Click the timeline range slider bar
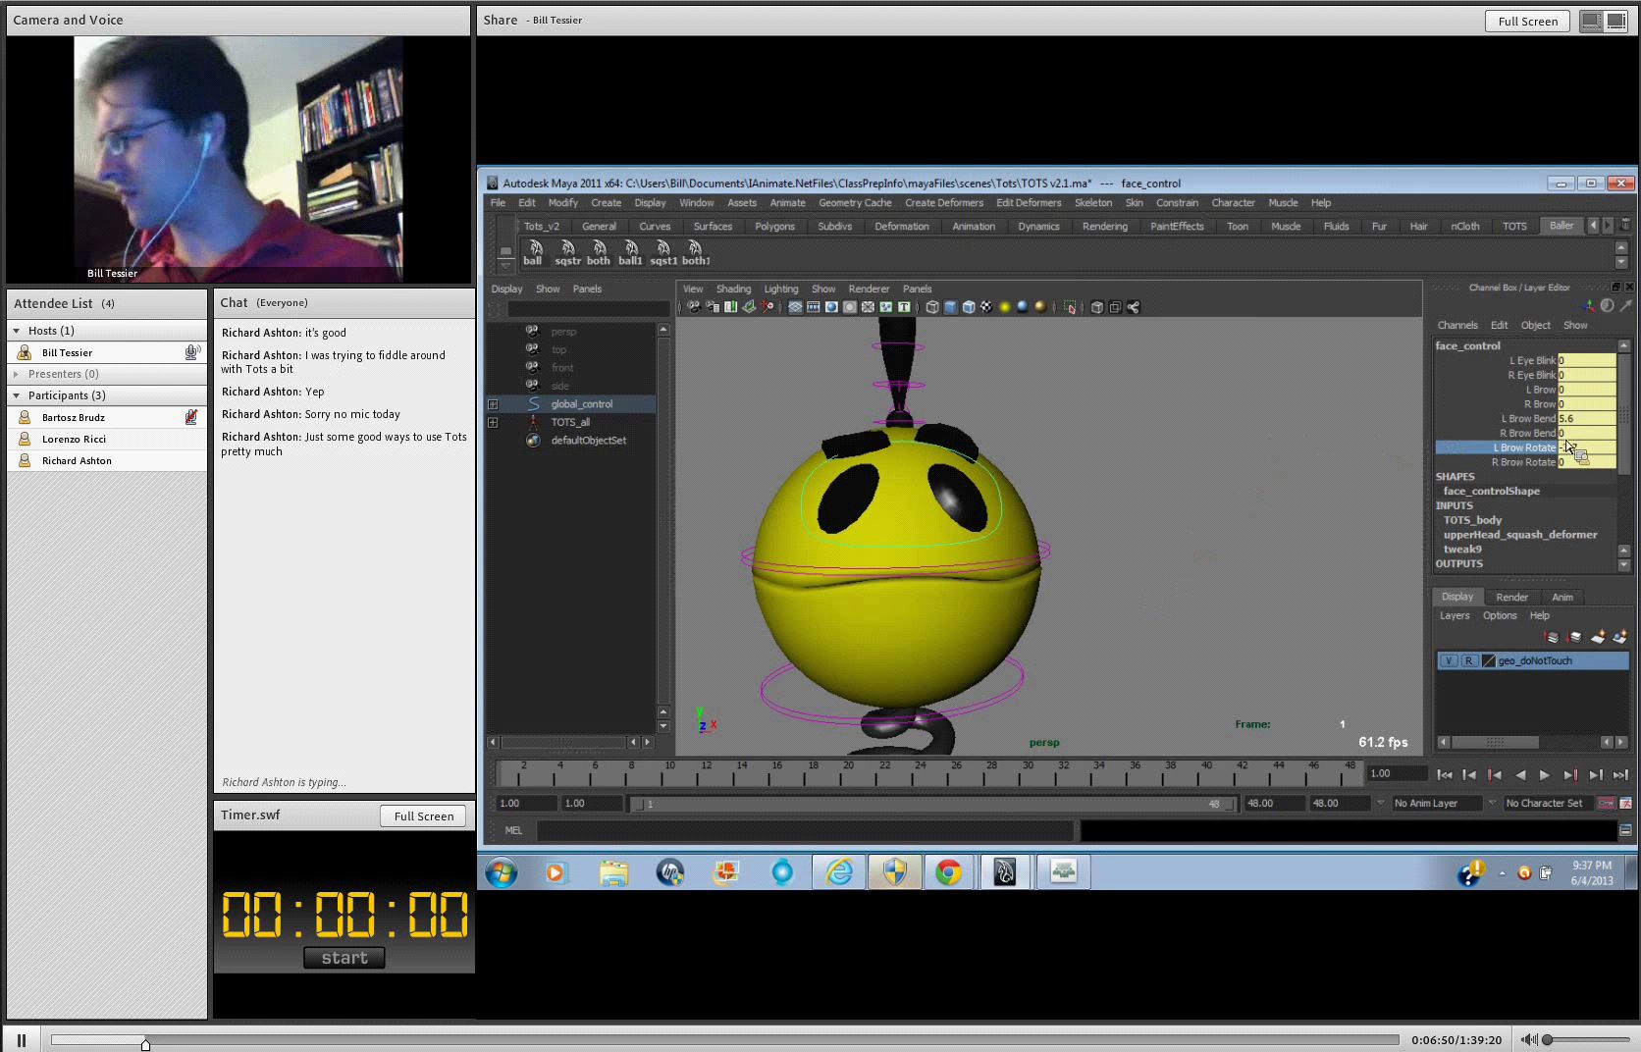The image size is (1641, 1052). point(932,804)
